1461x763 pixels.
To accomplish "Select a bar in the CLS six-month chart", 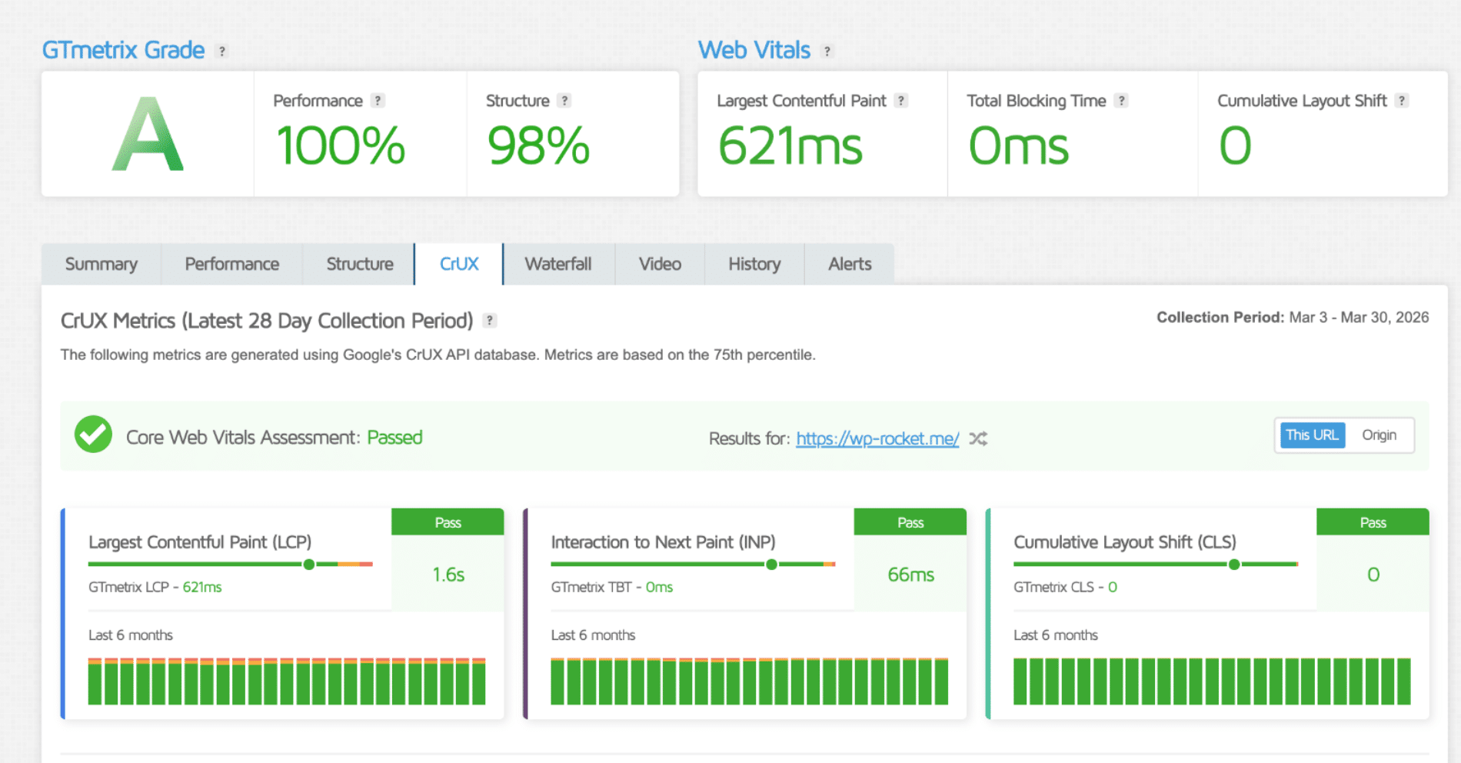I will point(1207,682).
